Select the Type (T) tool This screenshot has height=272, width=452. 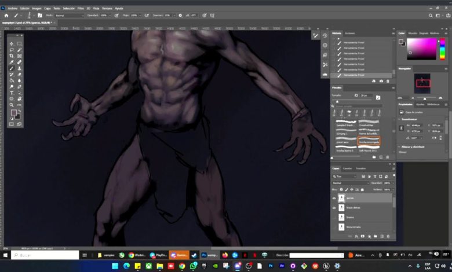click(12, 93)
